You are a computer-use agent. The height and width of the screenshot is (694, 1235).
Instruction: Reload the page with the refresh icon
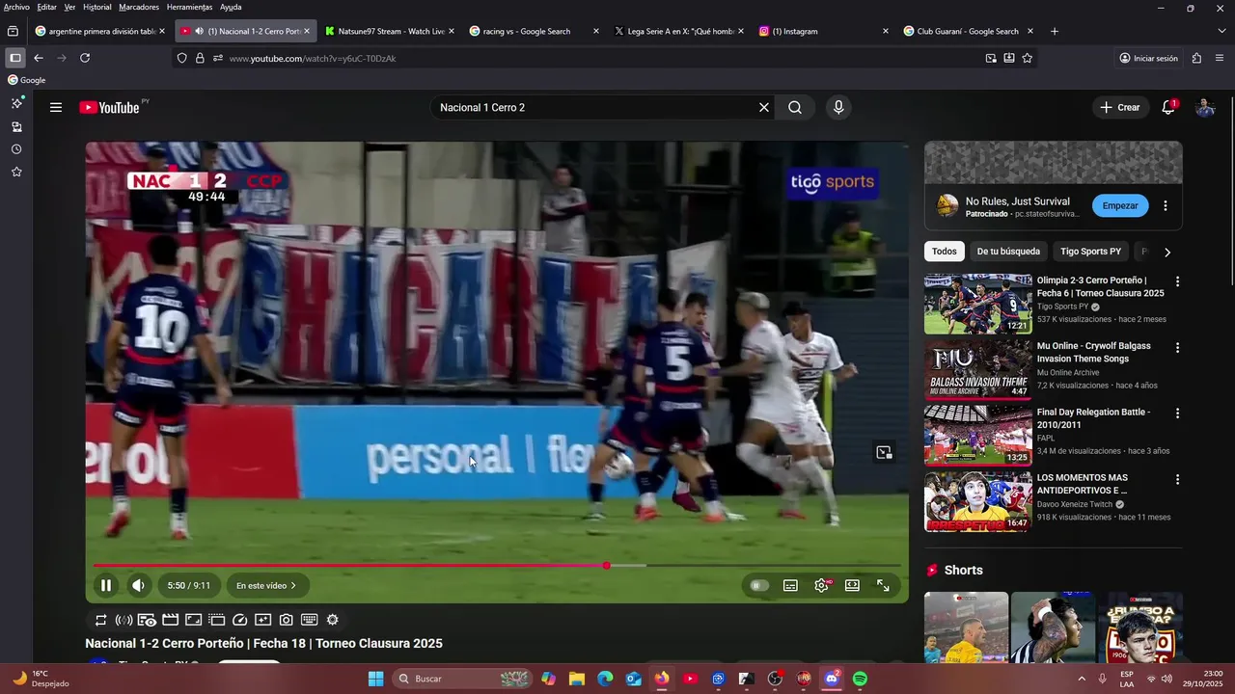(x=85, y=58)
